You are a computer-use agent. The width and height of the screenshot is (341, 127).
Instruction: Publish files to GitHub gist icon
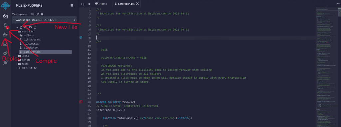pos(30,27)
